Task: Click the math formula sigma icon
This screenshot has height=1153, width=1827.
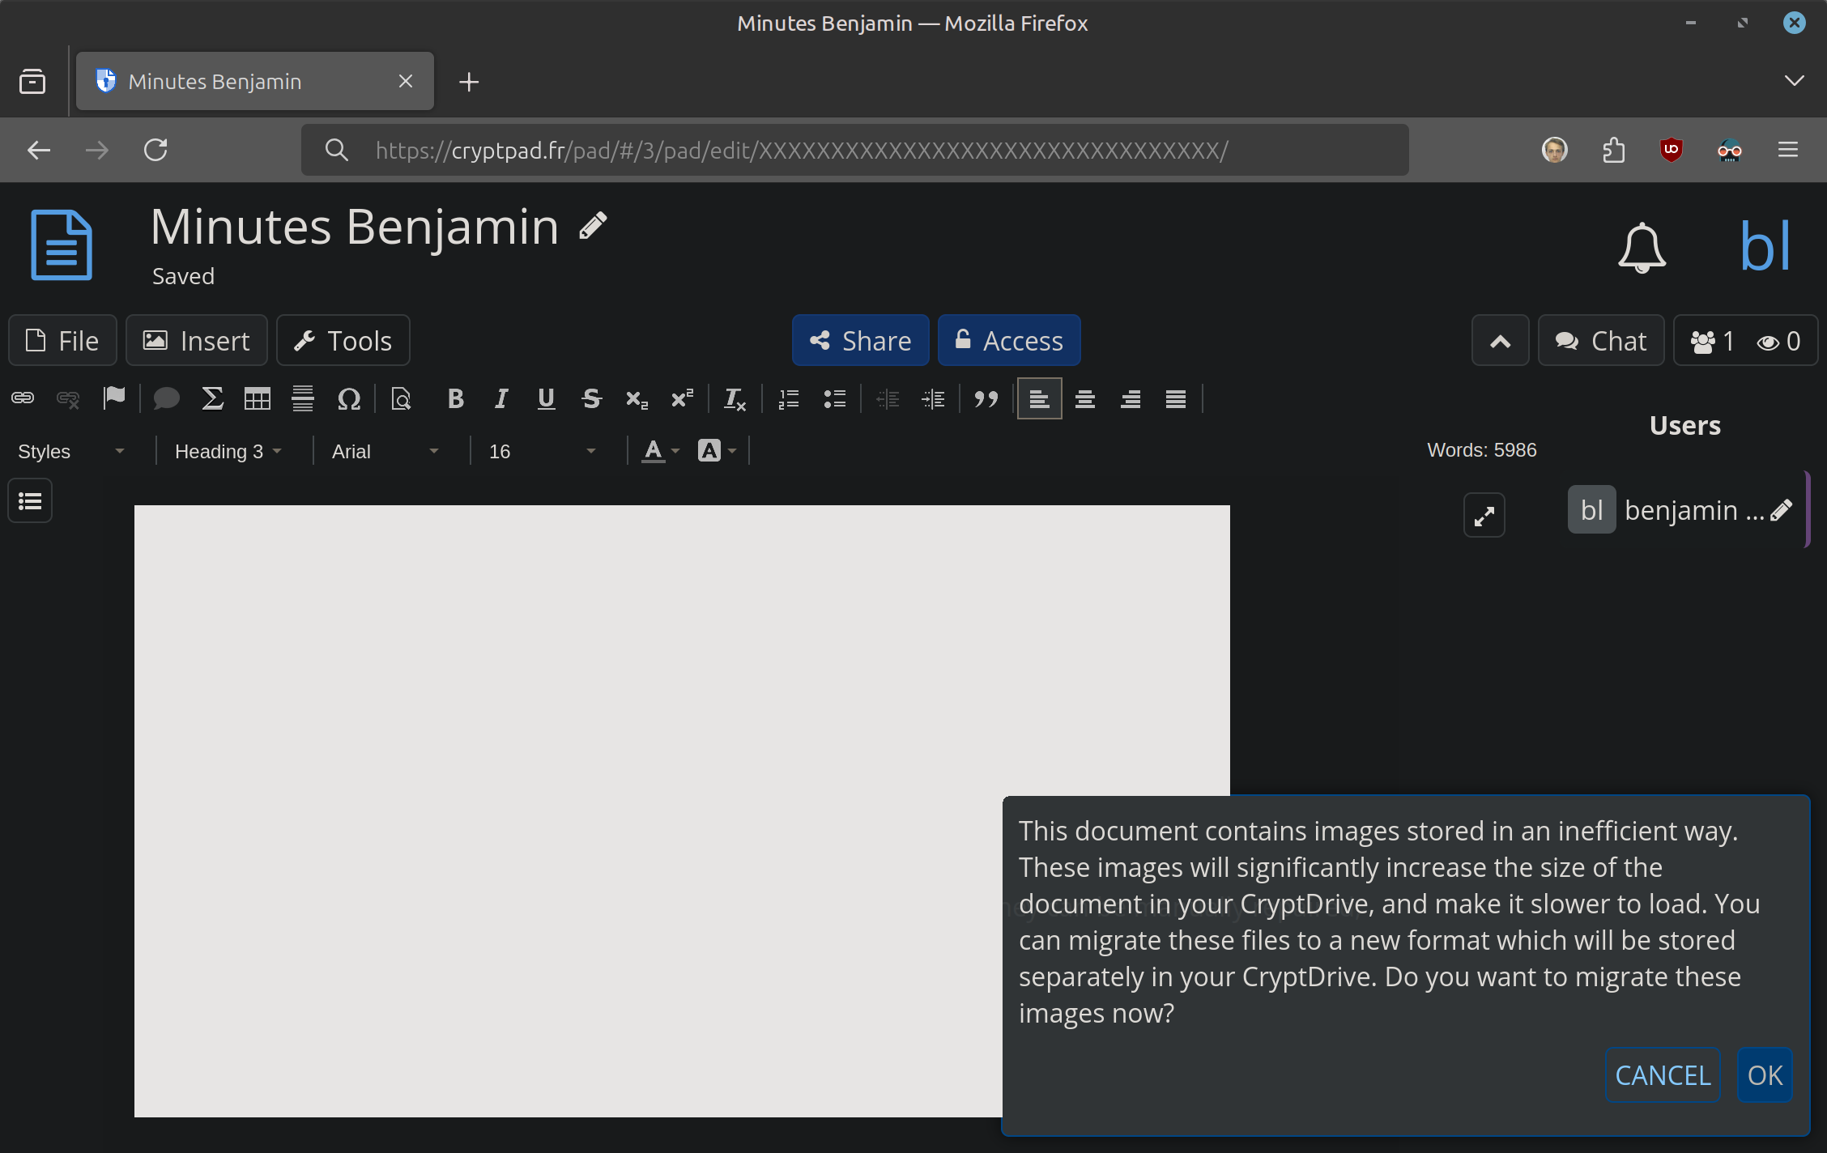Action: (x=212, y=398)
